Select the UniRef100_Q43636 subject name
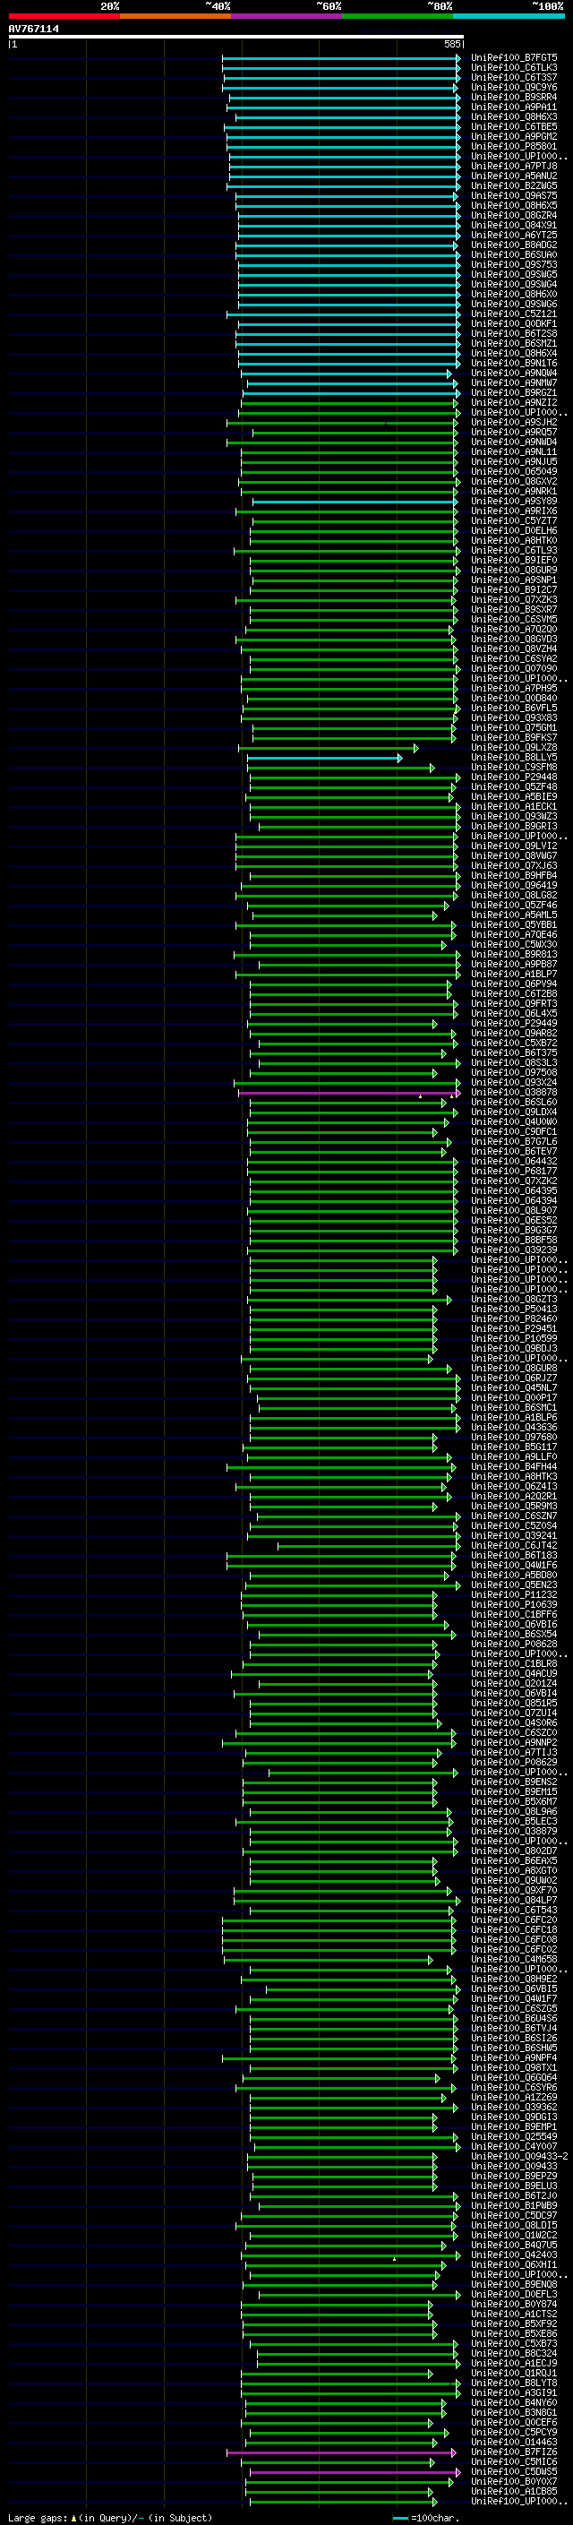The image size is (573, 2525). (514, 1427)
